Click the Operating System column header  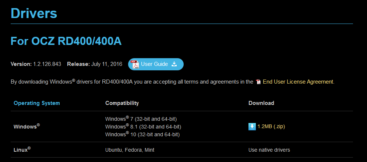pyautogui.click(x=37, y=103)
